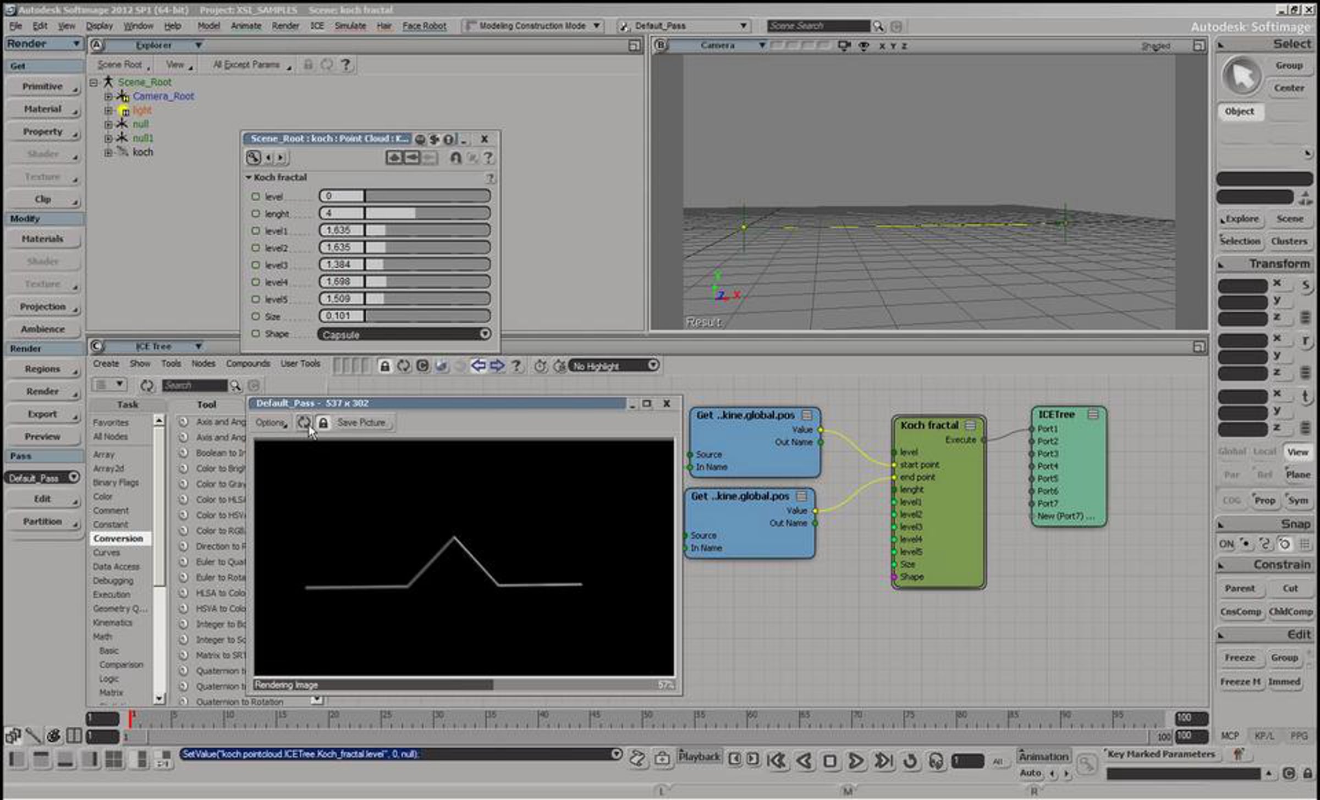
Task: Click the magnifier icon beside the ICE node Search field
Action: (235, 385)
